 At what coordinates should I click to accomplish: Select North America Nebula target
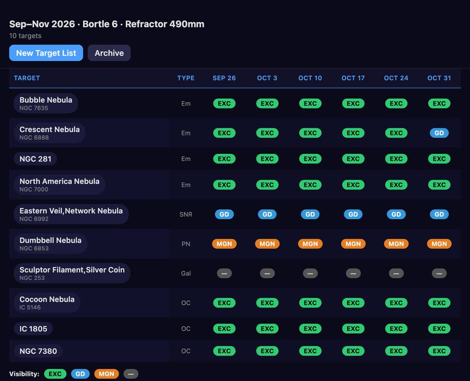[x=60, y=185]
